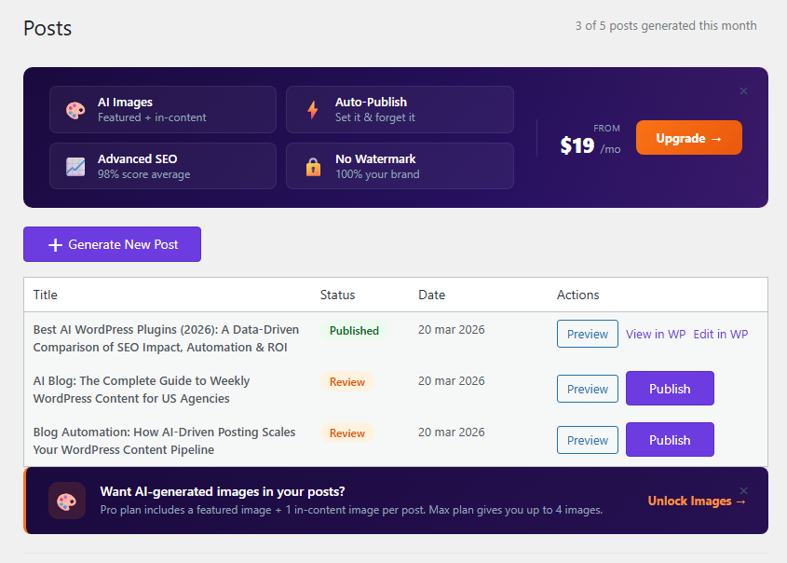This screenshot has width=787, height=563.
Task: Click the Upgrade button
Action: coord(688,137)
